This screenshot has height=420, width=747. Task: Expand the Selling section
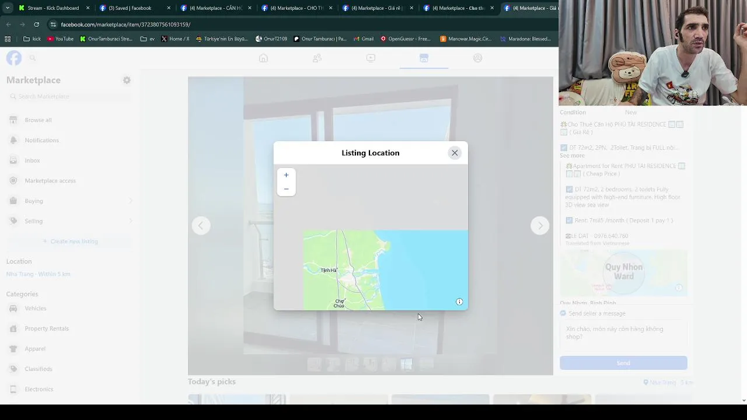[70, 221]
